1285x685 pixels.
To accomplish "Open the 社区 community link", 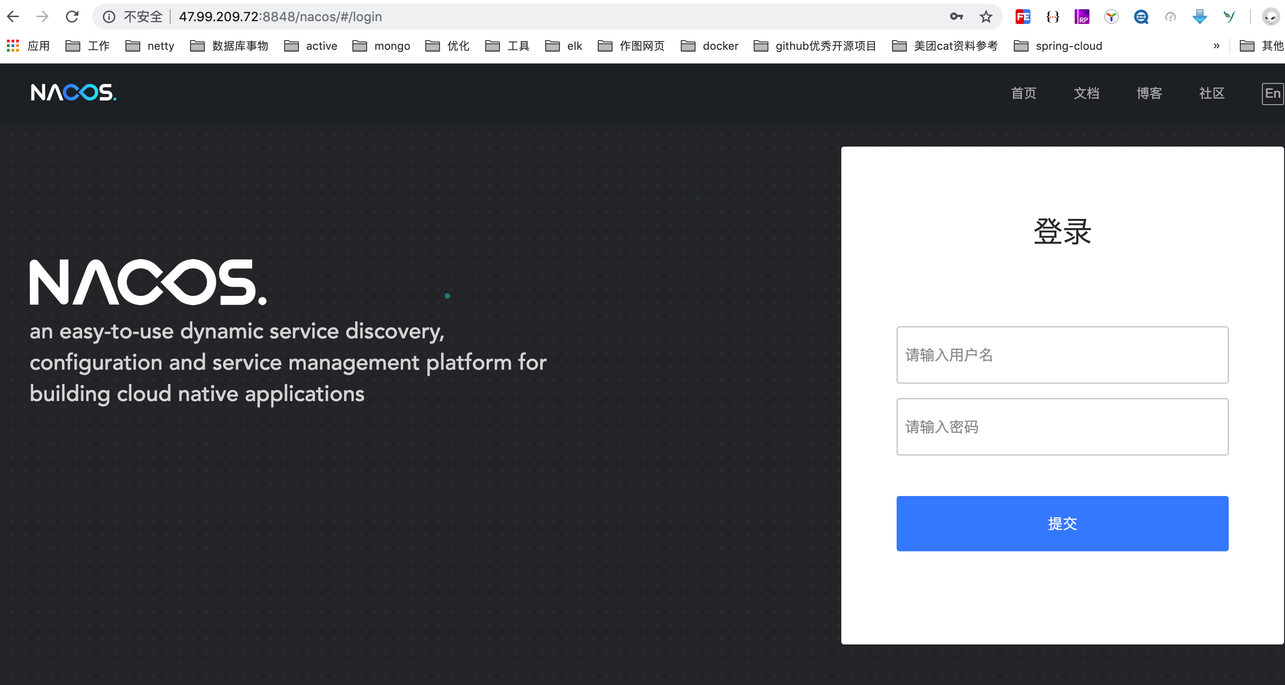I will click(x=1212, y=93).
